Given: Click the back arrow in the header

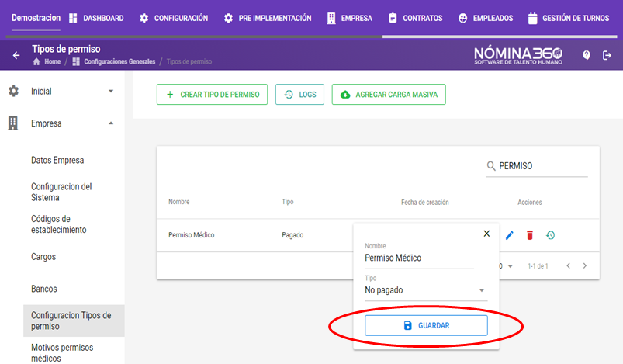Looking at the screenshot, I should click(x=16, y=55).
